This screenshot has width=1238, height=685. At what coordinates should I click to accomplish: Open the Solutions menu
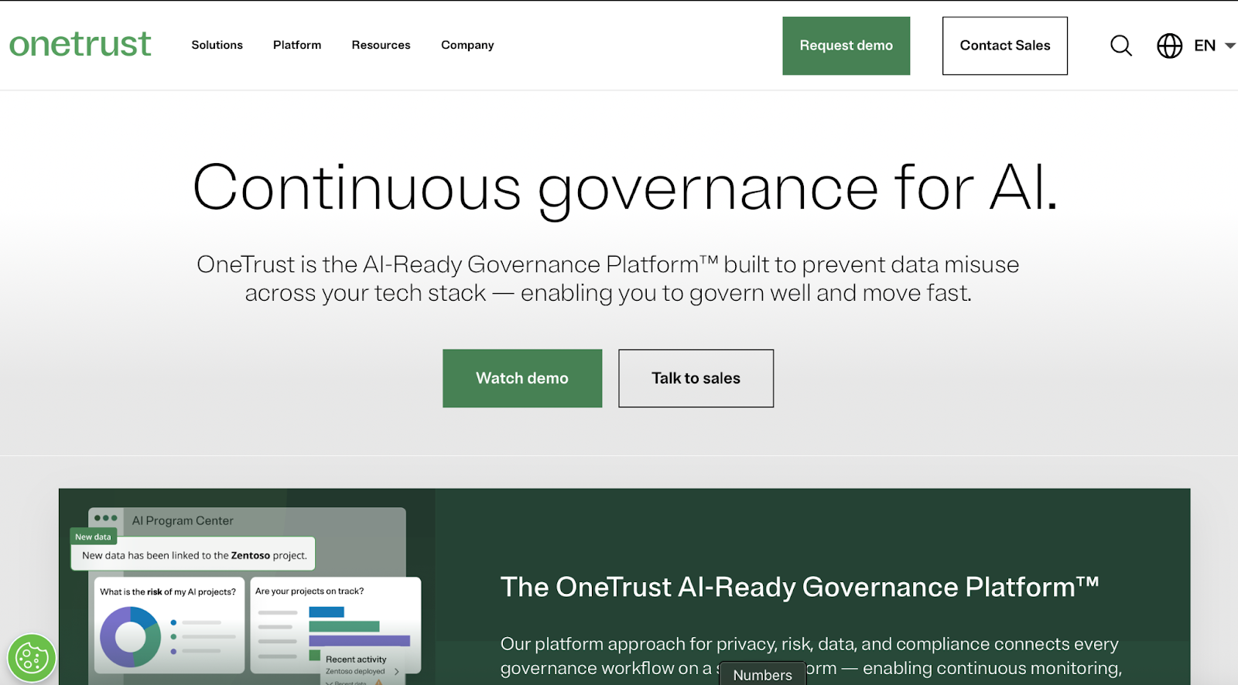click(x=217, y=45)
